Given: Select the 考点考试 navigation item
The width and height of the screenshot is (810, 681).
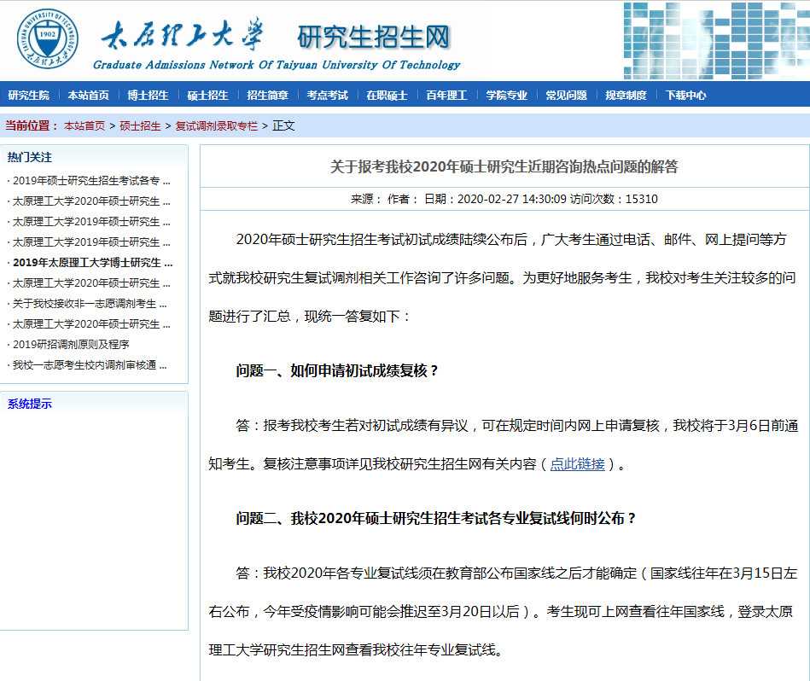Looking at the screenshot, I should 327,96.
